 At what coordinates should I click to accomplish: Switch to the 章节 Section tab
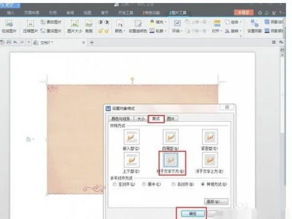tap(105, 13)
